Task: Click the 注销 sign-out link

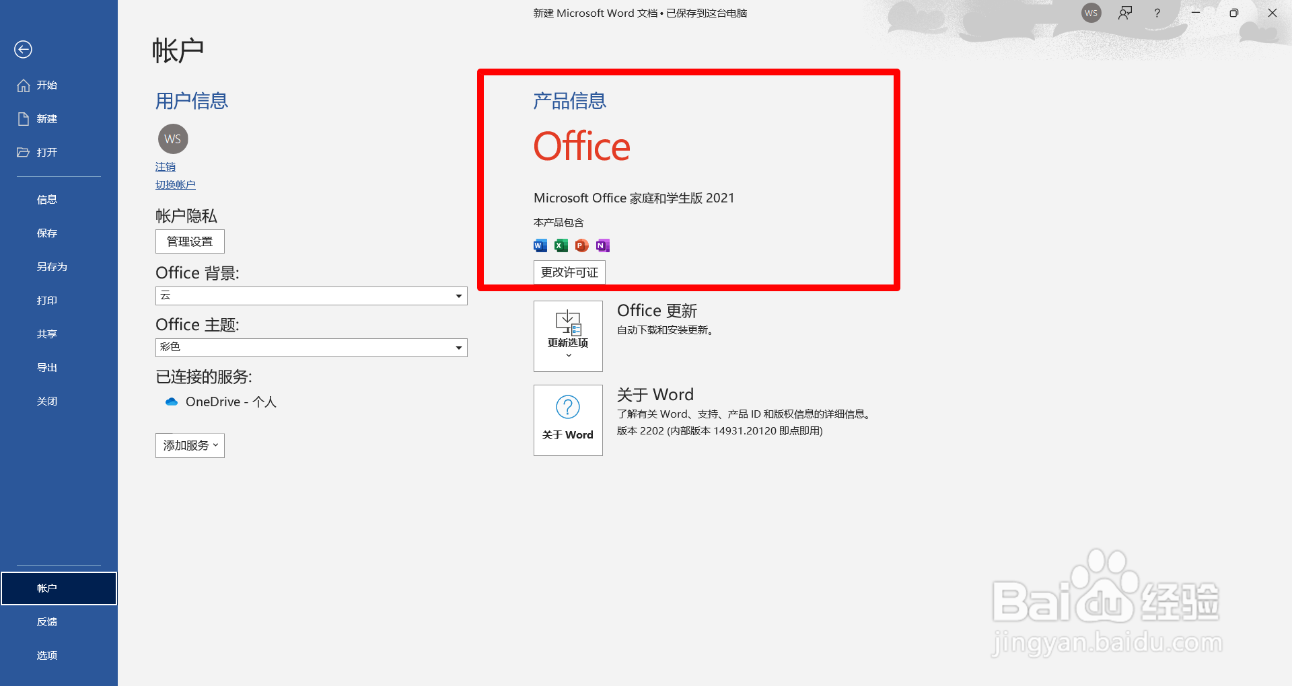Action: 166,167
